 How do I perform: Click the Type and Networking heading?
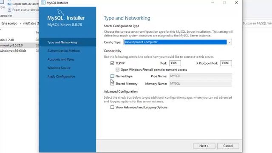127,18
